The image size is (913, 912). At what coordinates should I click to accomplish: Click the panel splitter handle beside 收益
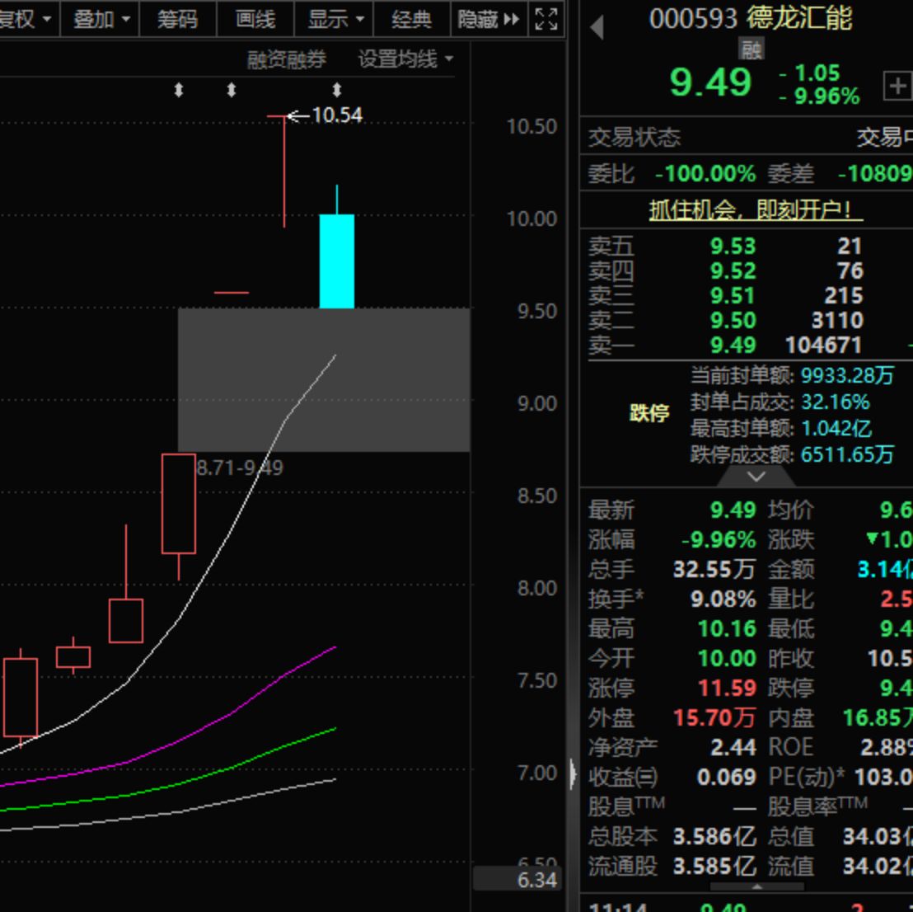tap(573, 774)
